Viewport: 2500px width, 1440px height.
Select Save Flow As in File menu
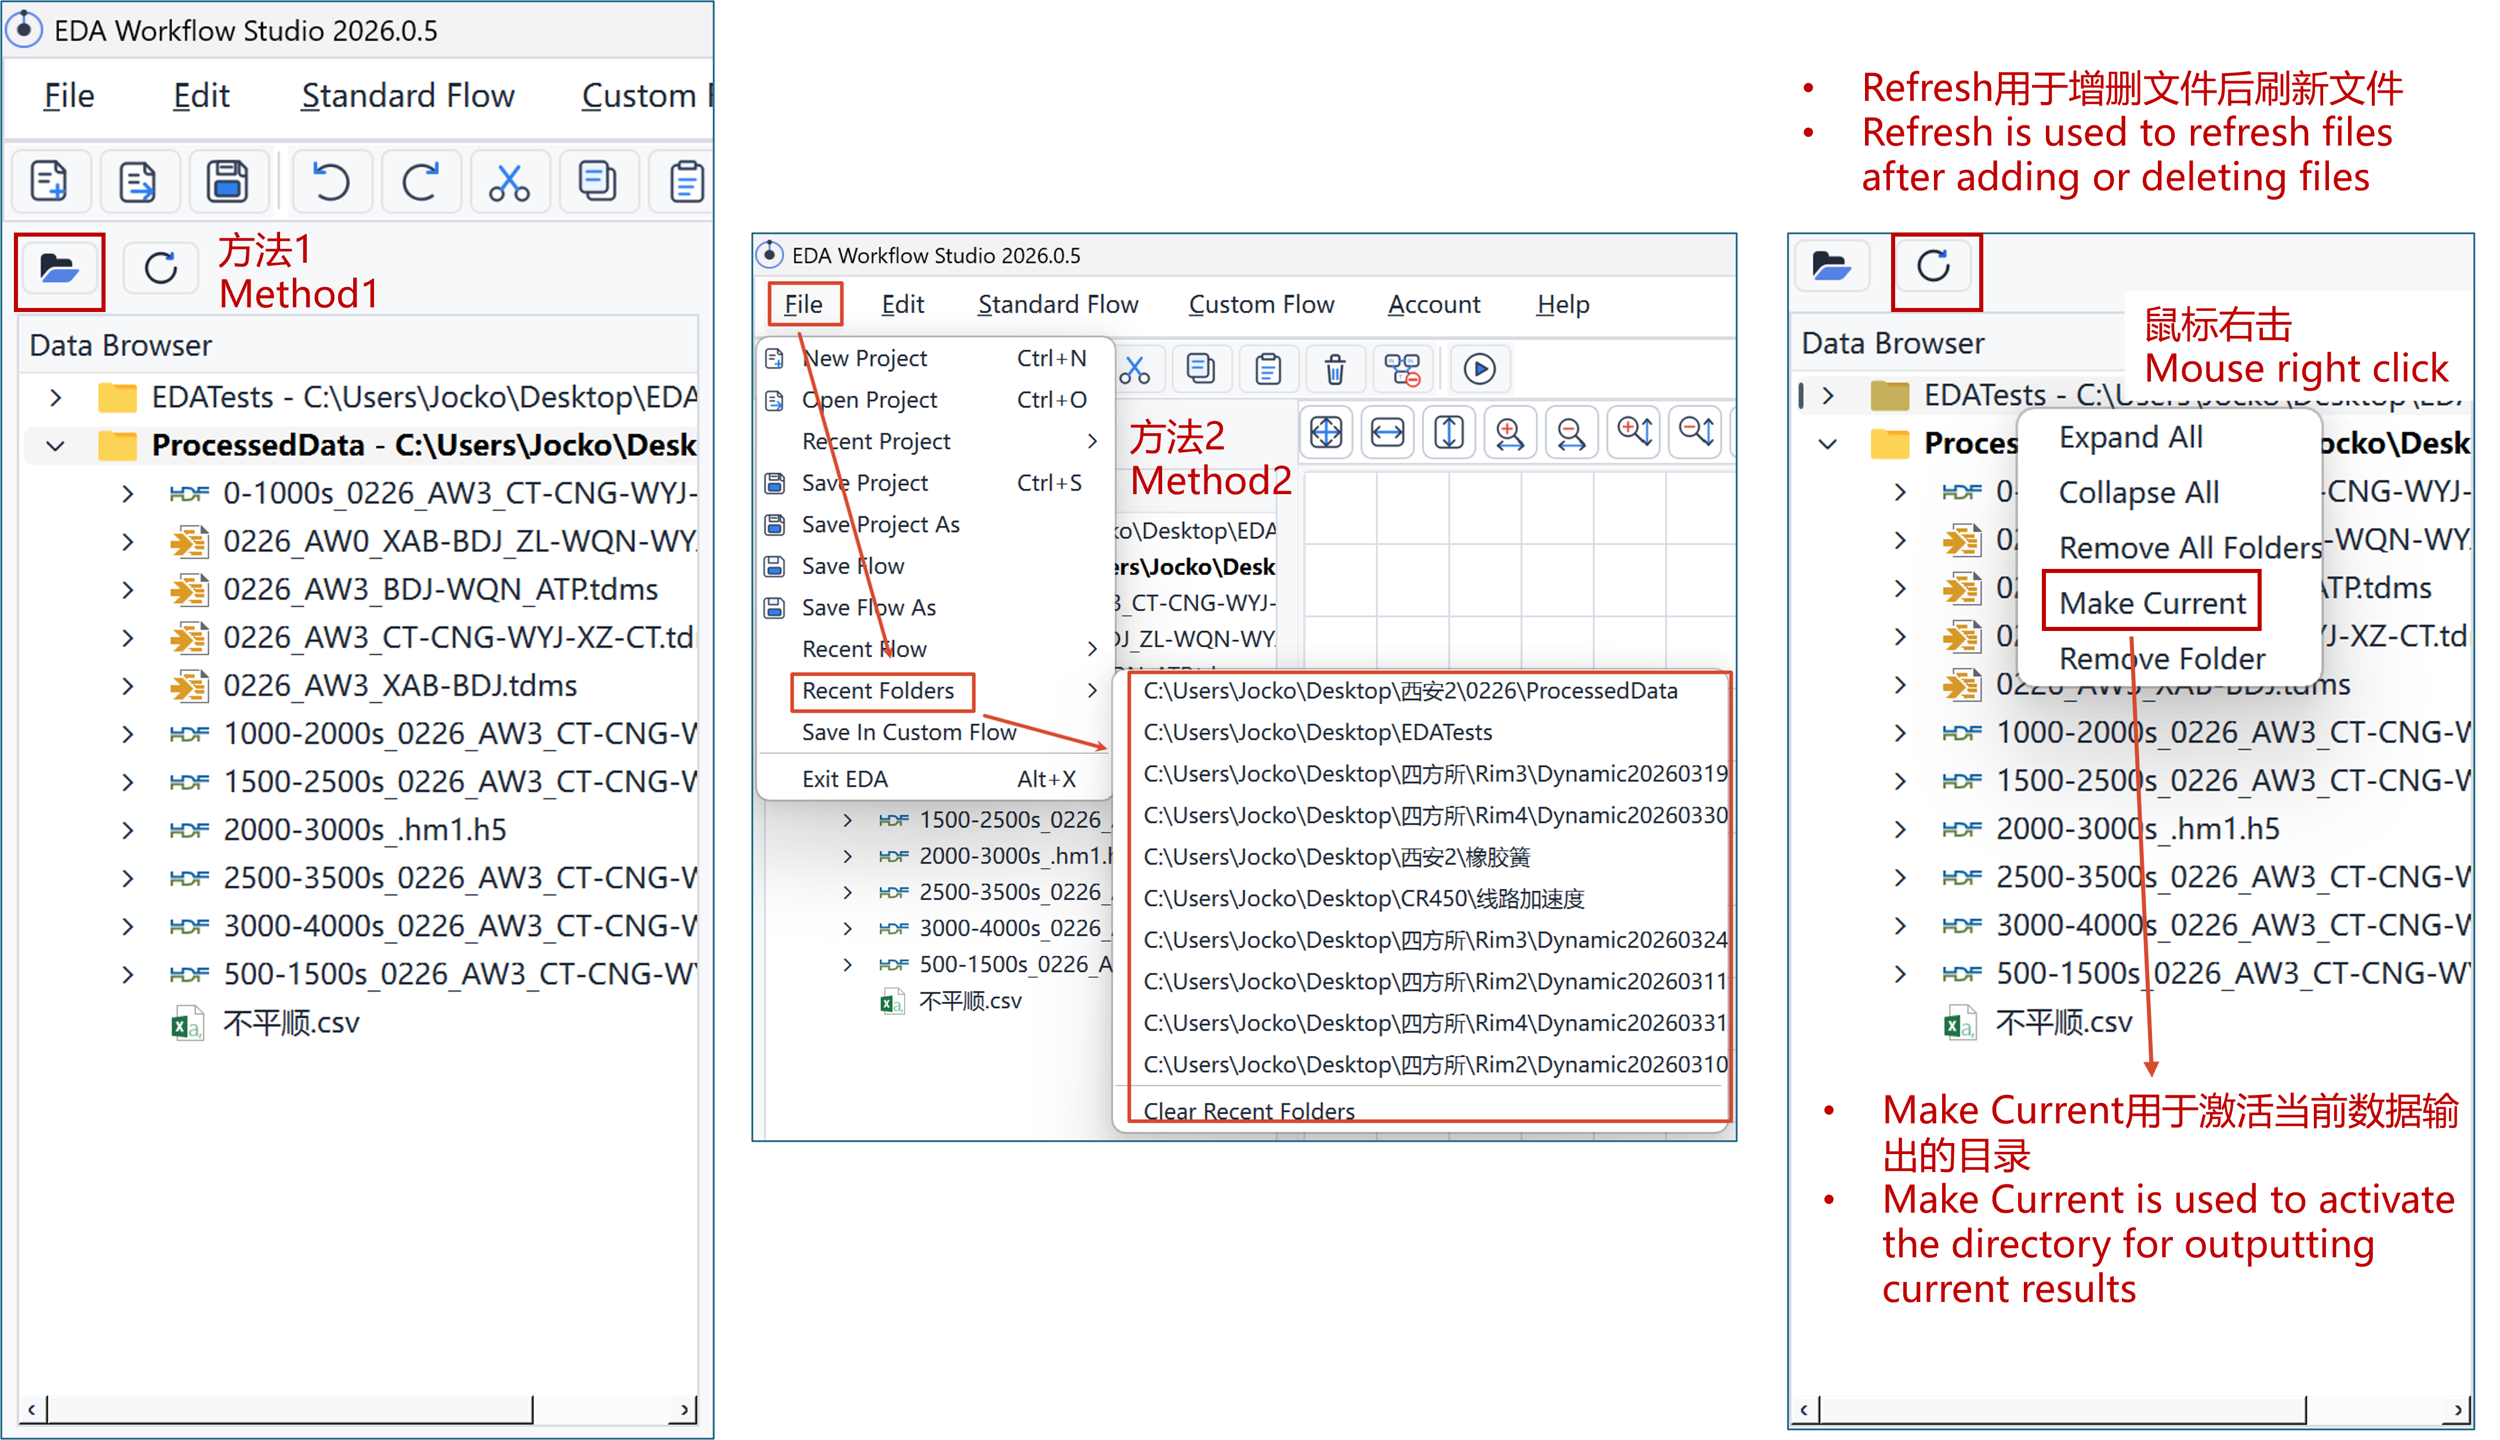click(935, 607)
